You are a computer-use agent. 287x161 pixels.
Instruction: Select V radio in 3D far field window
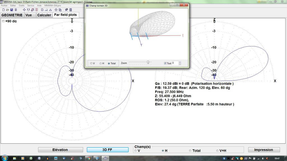91,63
